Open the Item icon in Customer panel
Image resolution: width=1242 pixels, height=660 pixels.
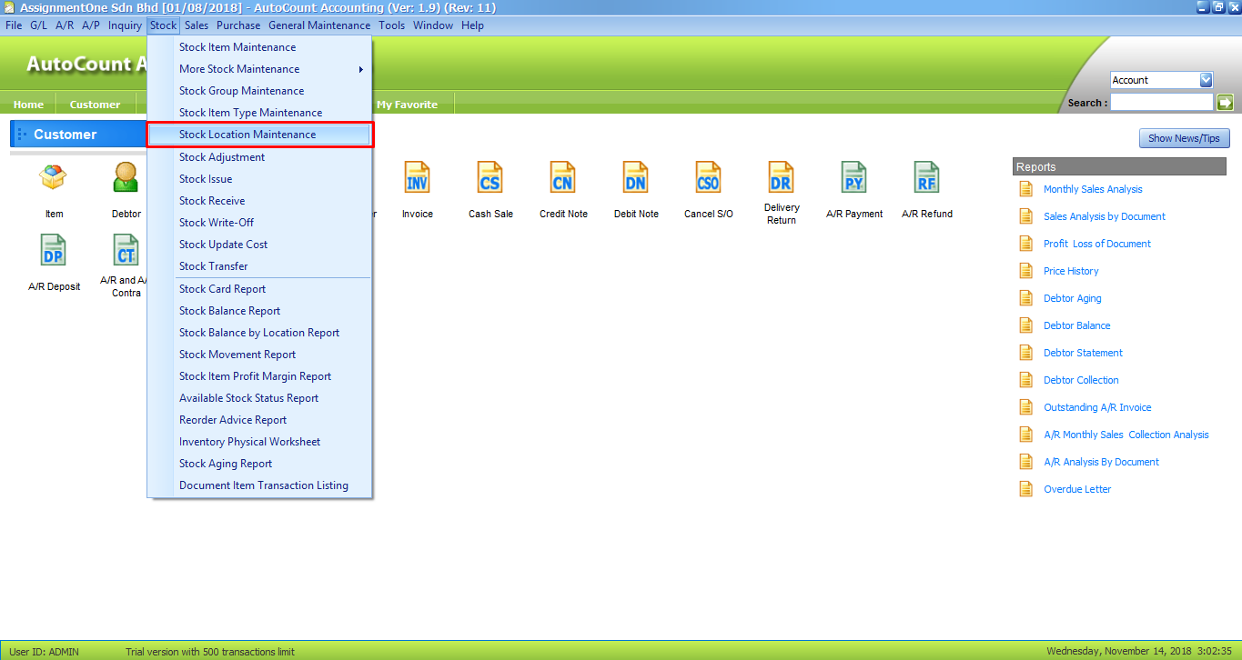(x=54, y=176)
